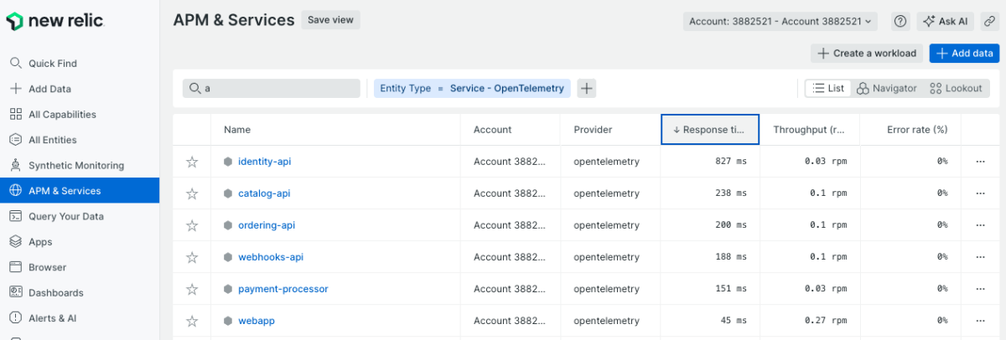
Task: Open more options for webapp row
Action: pos(980,321)
